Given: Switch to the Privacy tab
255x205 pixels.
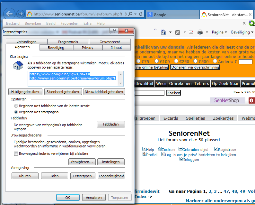Looking at the screenshot, I should pos(87,48).
